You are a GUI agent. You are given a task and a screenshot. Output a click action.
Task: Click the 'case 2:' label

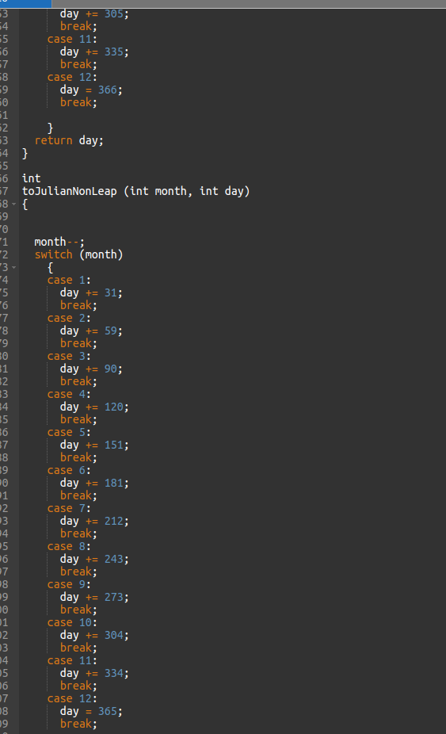point(69,318)
